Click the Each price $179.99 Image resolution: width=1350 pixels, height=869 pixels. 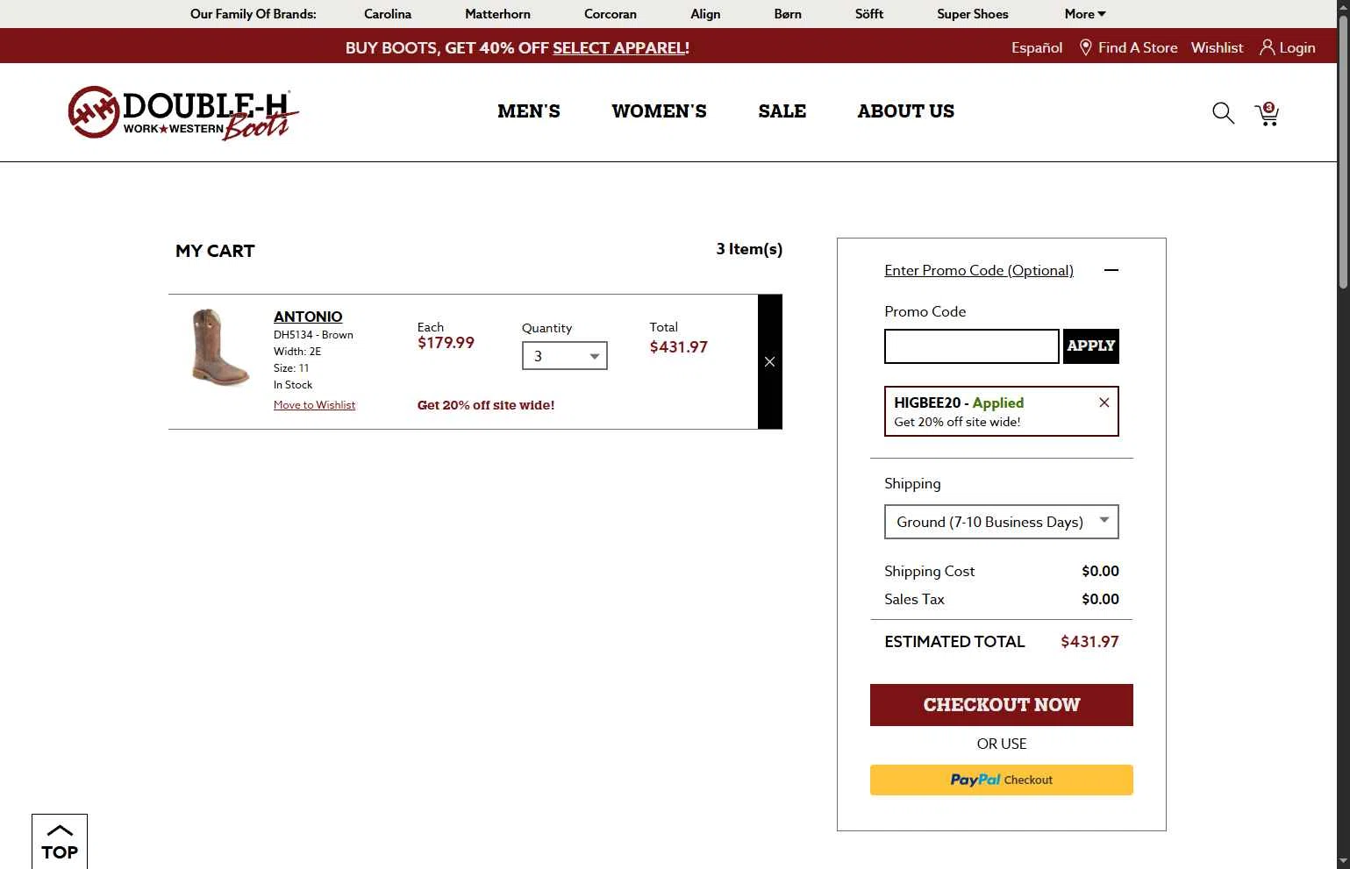click(446, 343)
